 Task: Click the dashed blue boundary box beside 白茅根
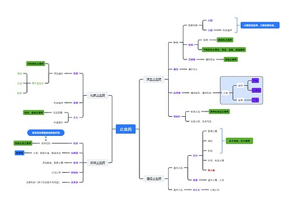(x=241, y=90)
